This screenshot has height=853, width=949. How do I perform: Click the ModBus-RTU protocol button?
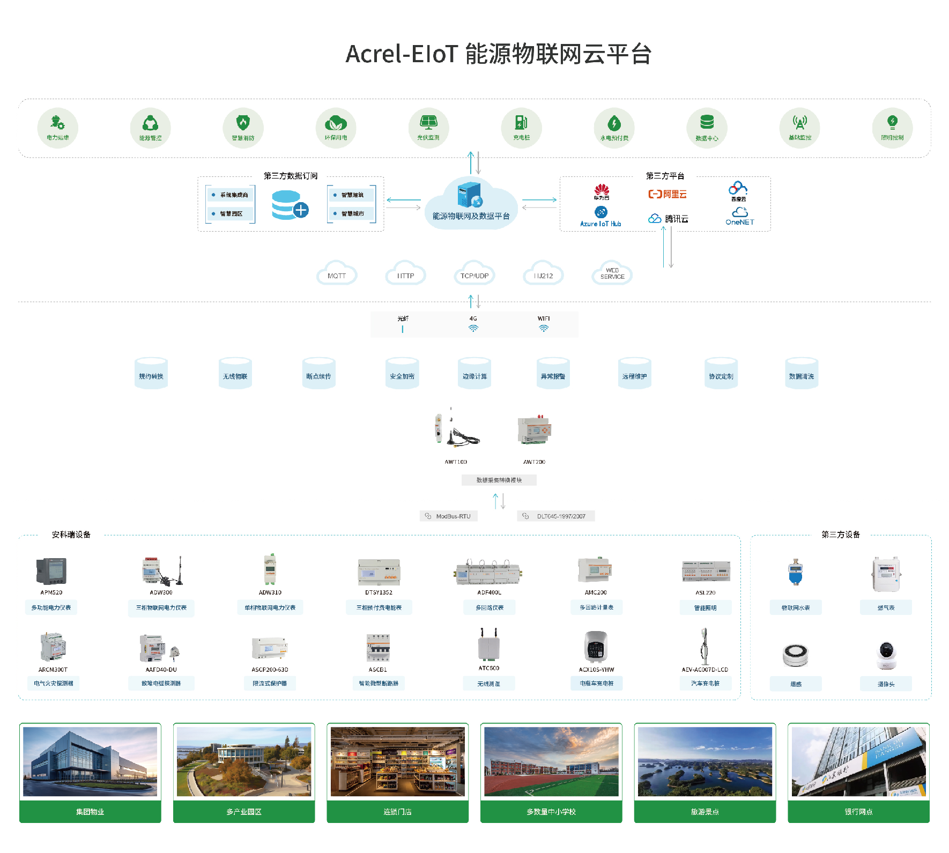click(448, 516)
